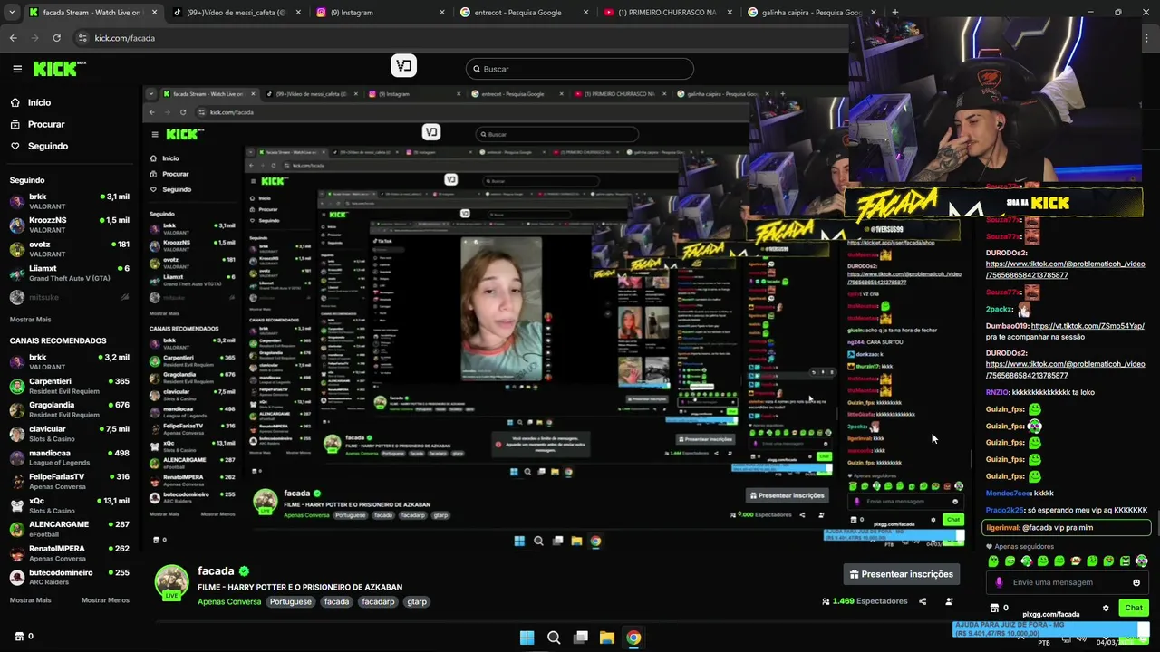Open brkk recommended channel with 3,2 mil

[x=70, y=361]
